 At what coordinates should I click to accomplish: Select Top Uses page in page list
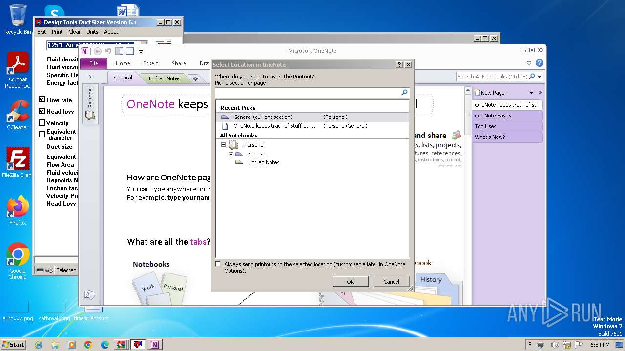pos(507,126)
